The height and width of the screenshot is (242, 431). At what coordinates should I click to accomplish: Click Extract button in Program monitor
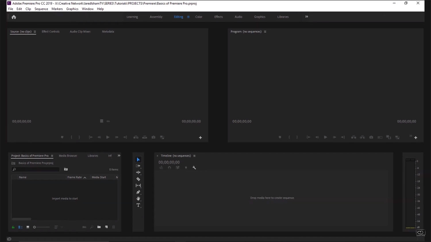coord(362,137)
